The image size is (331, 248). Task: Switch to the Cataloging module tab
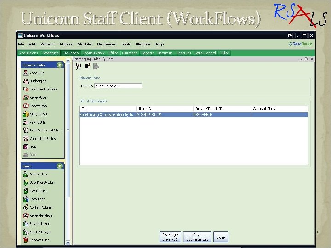click(x=50, y=53)
